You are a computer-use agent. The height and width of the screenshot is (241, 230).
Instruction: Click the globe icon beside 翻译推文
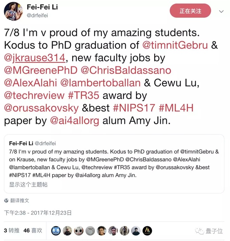[x=6, y=200]
